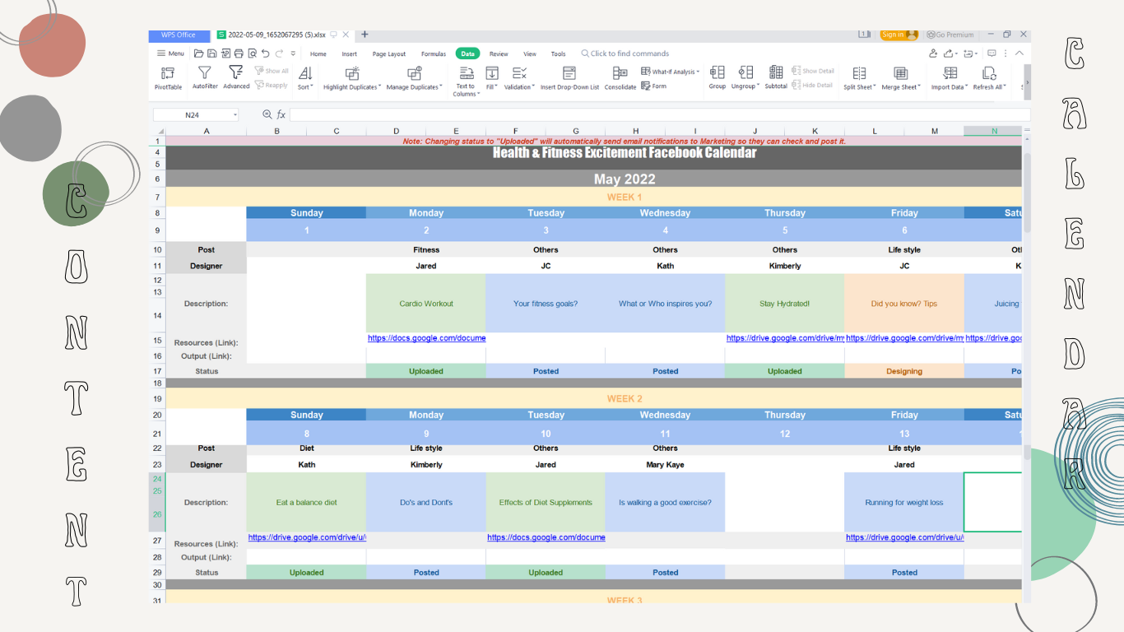Open the Insert Drop-Down List tool
Viewport: 1124px width, 632px height.
pyautogui.click(x=569, y=78)
